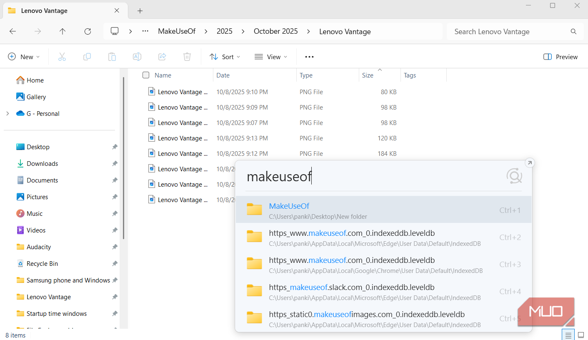The width and height of the screenshot is (588, 340).
Task: Open a new tab with plus button
Action: [x=140, y=11]
